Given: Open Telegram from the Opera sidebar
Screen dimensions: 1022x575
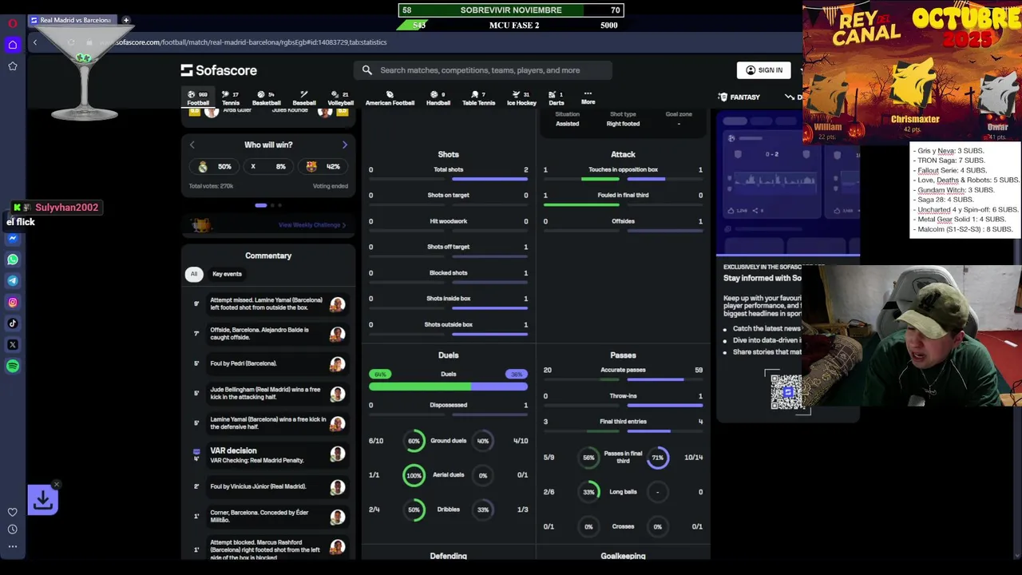Looking at the screenshot, I should pos(13,280).
